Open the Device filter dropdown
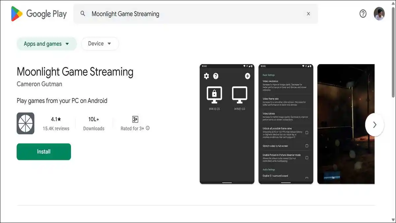 (x=100, y=44)
